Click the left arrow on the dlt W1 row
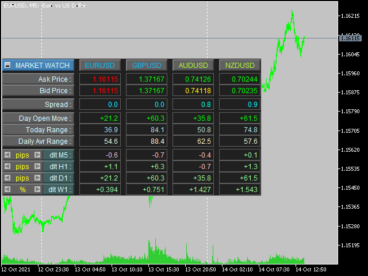Screen dimensions: 368x276 (7, 189)
